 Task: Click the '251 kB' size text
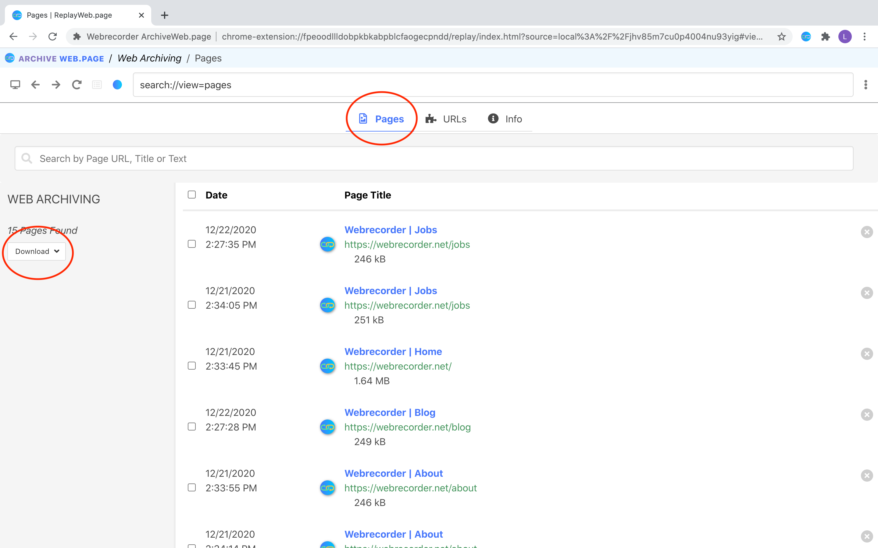coord(369,320)
